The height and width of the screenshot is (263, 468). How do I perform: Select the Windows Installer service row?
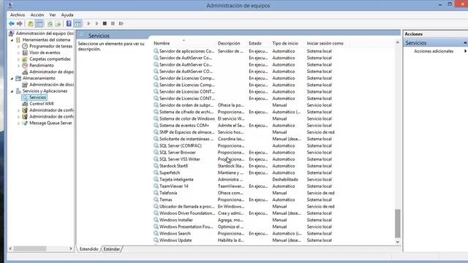click(244, 220)
